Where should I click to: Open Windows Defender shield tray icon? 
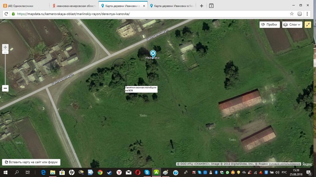click(x=222, y=172)
